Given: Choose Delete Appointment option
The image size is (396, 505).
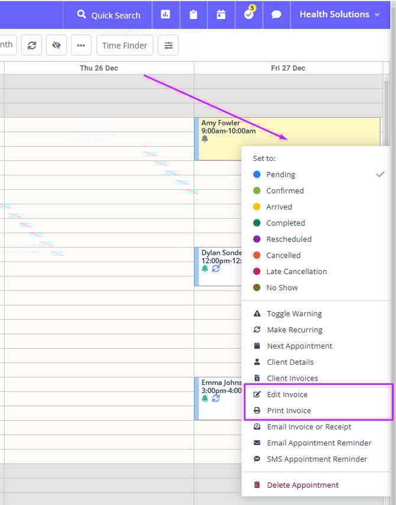Looking at the screenshot, I should [x=303, y=485].
